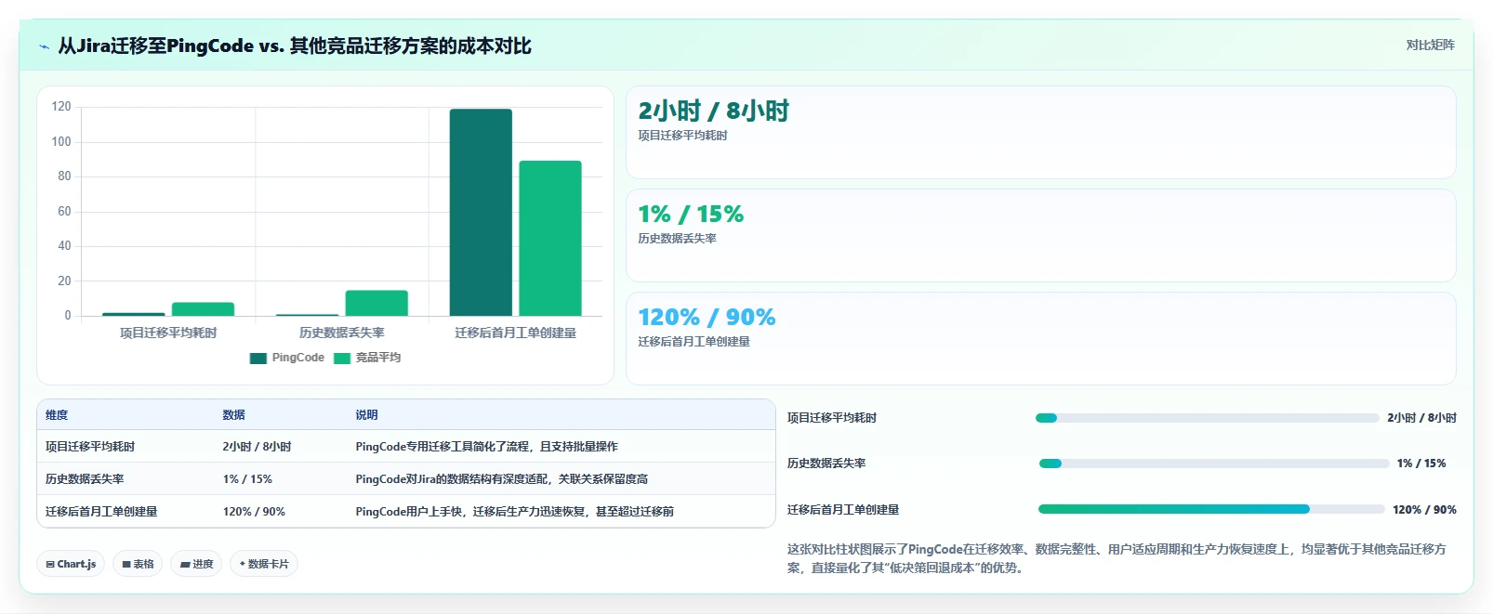Screen dimensions: 1493x614
Task: Click the 数据卡片 tag chip
Action: tap(264, 564)
